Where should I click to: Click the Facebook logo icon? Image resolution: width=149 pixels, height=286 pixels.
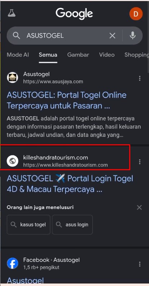coord(13,263)
